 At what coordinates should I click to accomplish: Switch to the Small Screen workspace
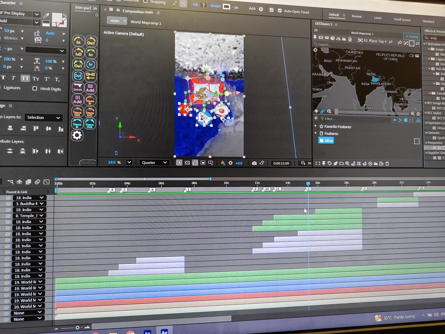[x=402, y=20]
